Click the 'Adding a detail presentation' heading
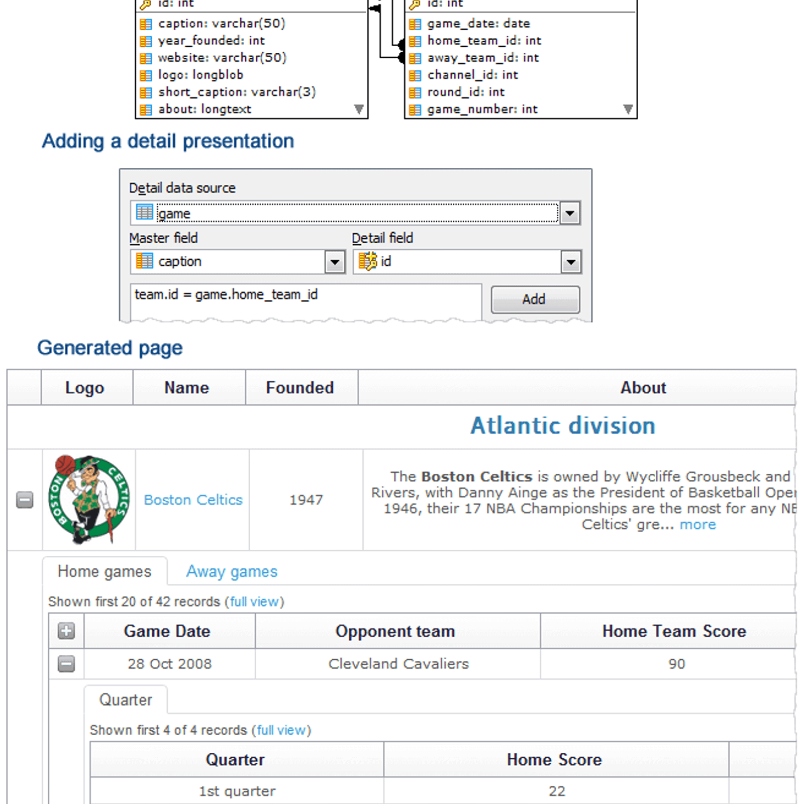Viewport: 804px width, 804px height. (168, 141)
